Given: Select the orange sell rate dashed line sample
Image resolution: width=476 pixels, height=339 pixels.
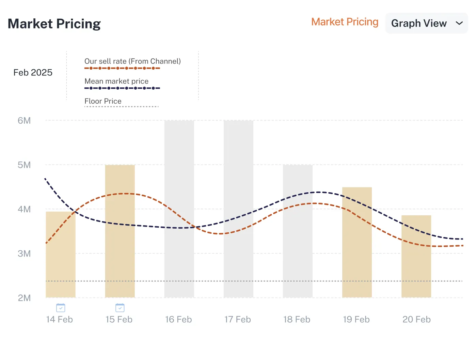Looking at the screenshot, I should [122, 68].
